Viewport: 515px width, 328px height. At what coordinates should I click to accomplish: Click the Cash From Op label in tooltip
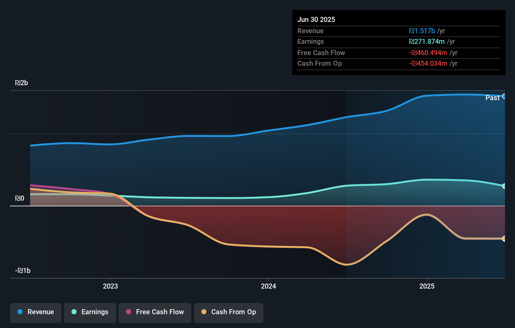[x=320, y=64]
